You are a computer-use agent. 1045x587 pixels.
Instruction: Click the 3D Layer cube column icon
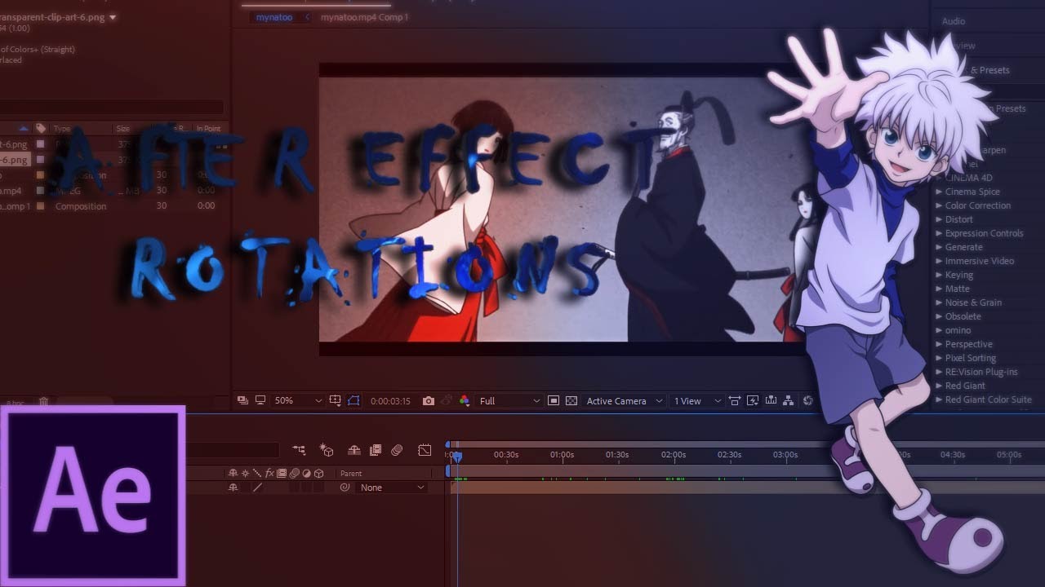coord(319,473)
